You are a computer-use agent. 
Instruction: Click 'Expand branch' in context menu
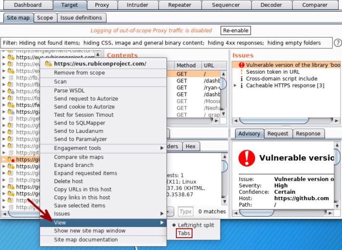click(104, 165)
